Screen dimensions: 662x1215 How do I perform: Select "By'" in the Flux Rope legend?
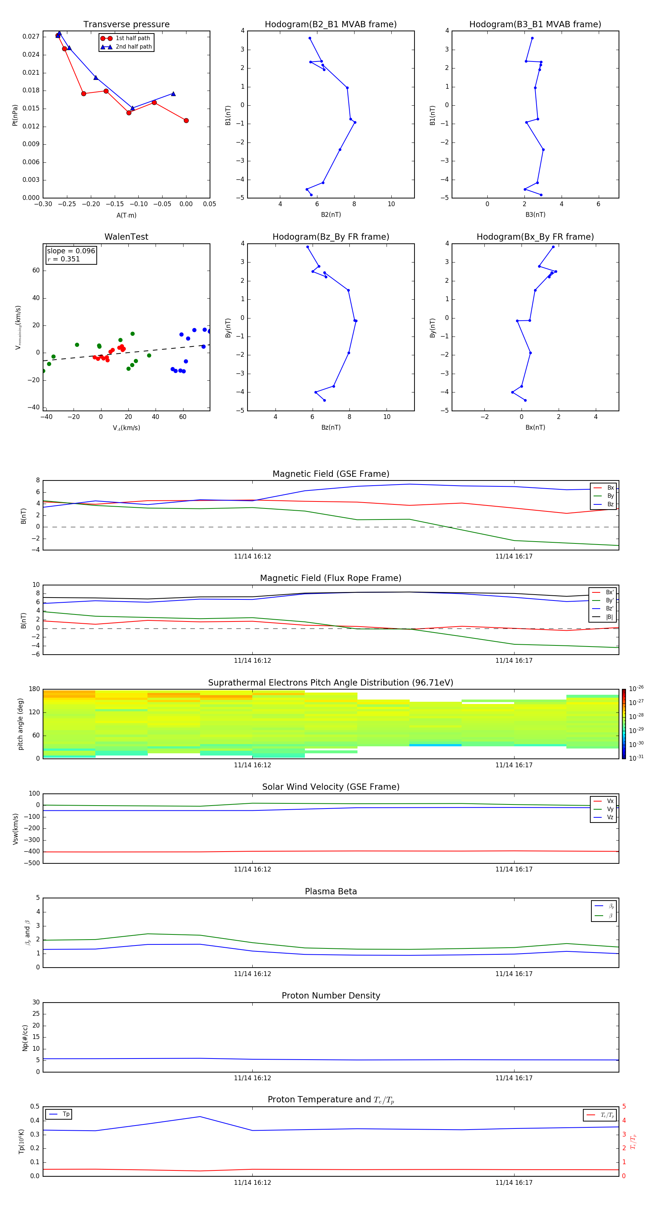point(603,601)
